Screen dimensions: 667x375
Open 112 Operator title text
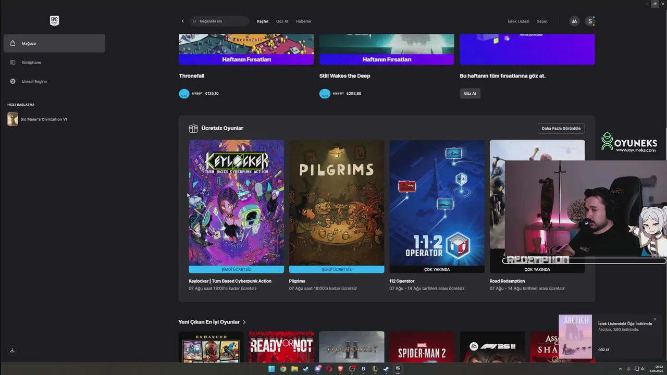pyautogui.click(x=402, y=281)
